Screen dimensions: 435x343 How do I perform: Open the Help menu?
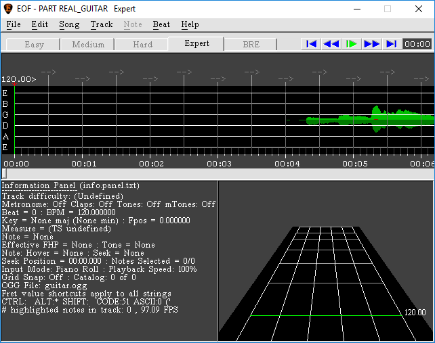190,24
